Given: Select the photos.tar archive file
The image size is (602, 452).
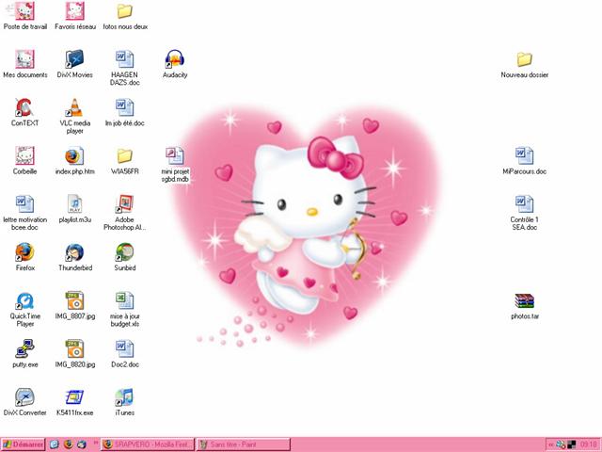Looking at the screenshot, I should [x=524, y=301].
